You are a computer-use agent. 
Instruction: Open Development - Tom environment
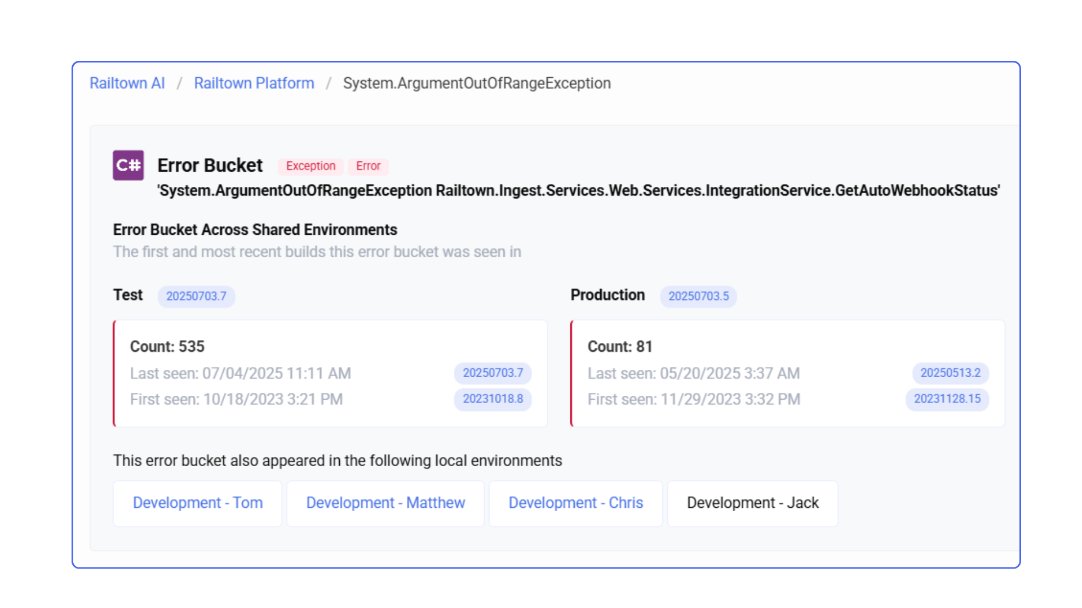(197, 503)
